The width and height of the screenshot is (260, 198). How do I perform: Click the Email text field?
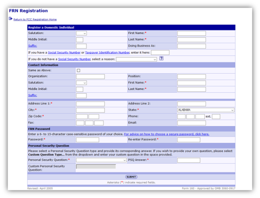[x=191, y=123]
